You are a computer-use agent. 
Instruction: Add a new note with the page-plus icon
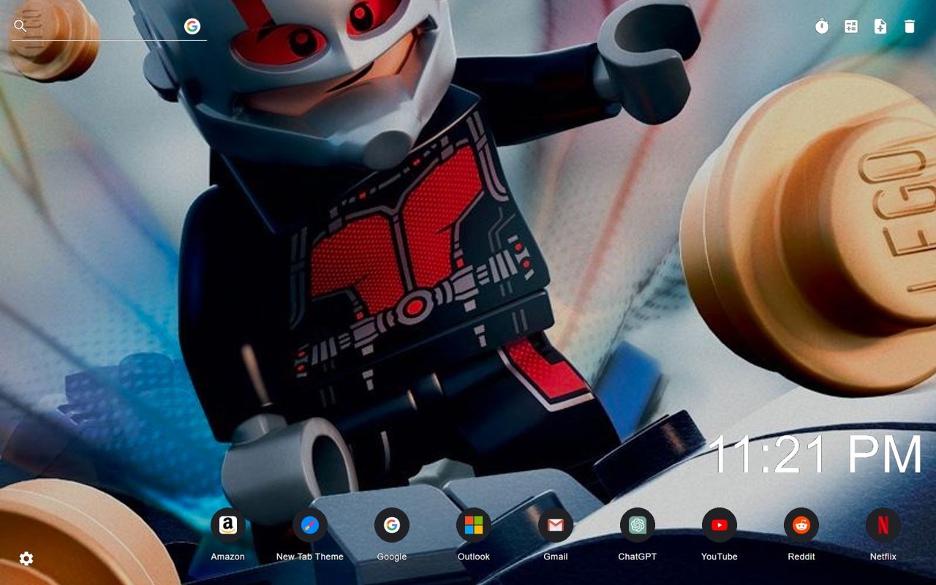pyautogui.click(x=880, y=27)
